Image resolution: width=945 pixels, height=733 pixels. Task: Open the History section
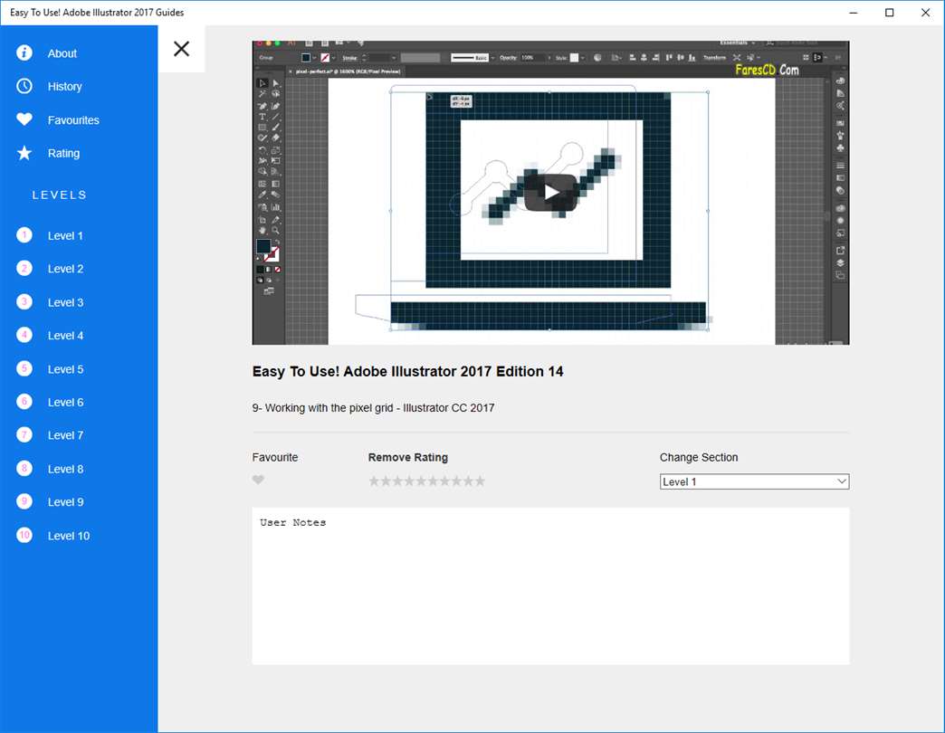(64, 87)
